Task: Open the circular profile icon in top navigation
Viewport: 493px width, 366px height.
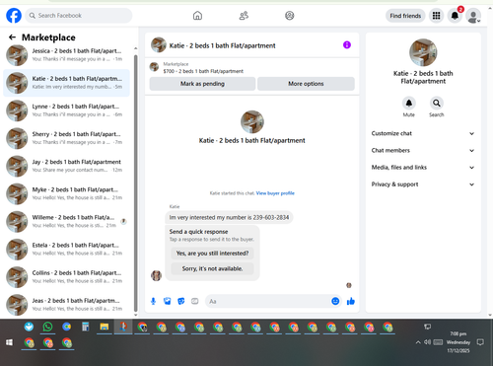Action: click(290, 16)
